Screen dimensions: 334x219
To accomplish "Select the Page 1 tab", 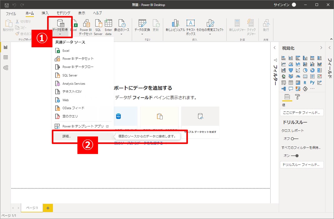I will [x=31, y=208].
